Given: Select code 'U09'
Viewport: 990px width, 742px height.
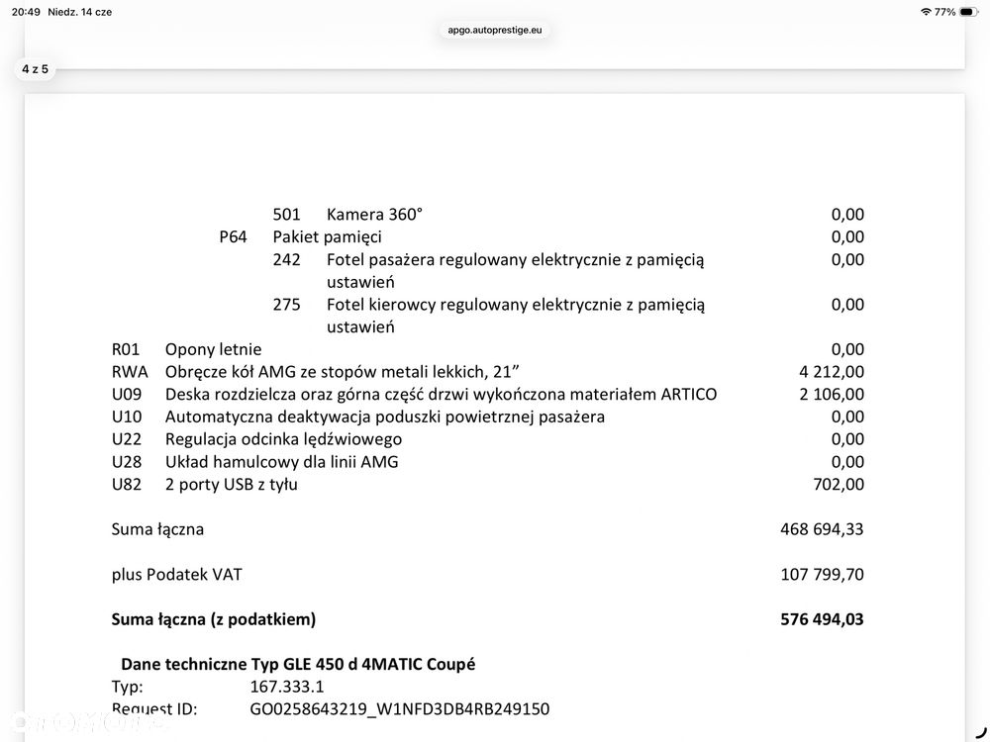Looking at the screenshot, I should tap(127, 395).
